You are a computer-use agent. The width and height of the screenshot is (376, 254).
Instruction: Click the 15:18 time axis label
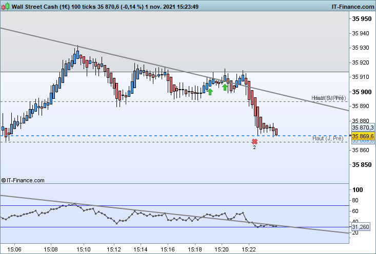[195, 249]
